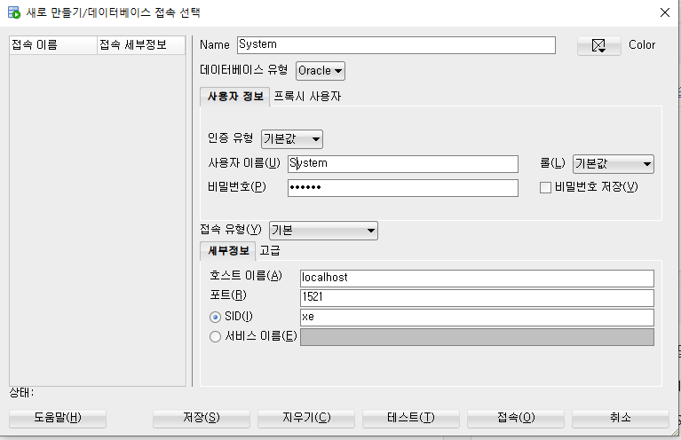Viewport: 681px width, 440px height.
Task: Close the connection dialog window
Action: click(x=664, y=12)
